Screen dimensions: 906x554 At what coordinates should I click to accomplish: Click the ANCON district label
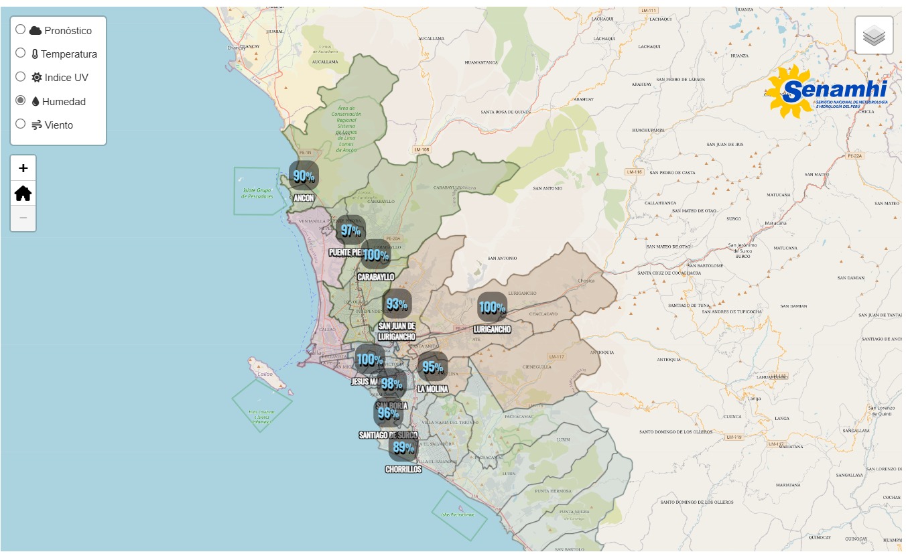[x=304, y=198]
